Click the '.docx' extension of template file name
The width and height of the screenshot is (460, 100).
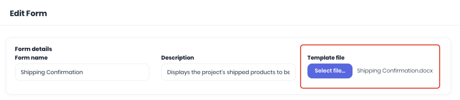(426, 71)
